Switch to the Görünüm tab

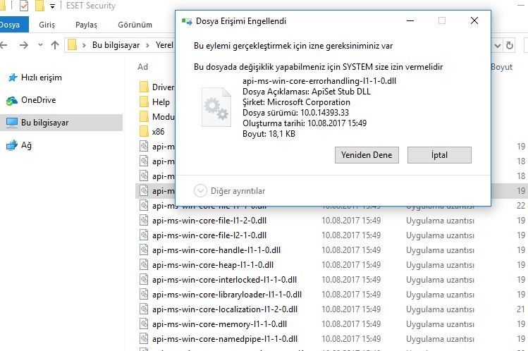point(135,25)
